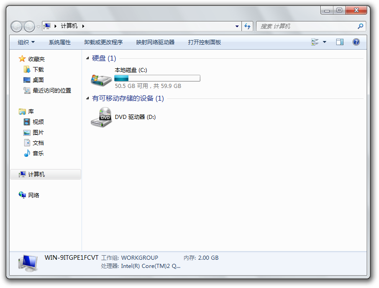This screenshot has height=288, width=379.
Task: Click computer icon in details pane
Action: click(x=28, y=263)
